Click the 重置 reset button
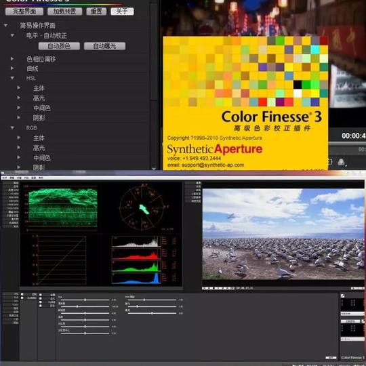366x366 pixels. [x=96, y=12]
